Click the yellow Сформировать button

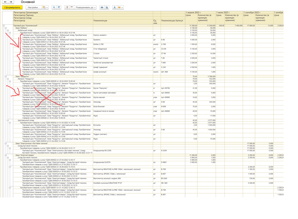(13, 7)
